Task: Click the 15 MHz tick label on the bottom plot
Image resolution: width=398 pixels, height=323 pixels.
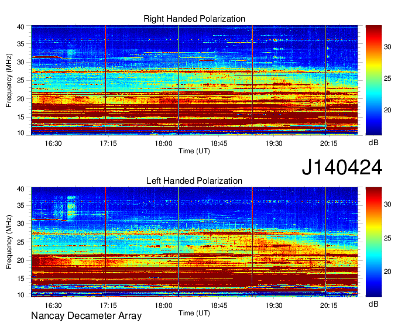Action: (20, 279)
